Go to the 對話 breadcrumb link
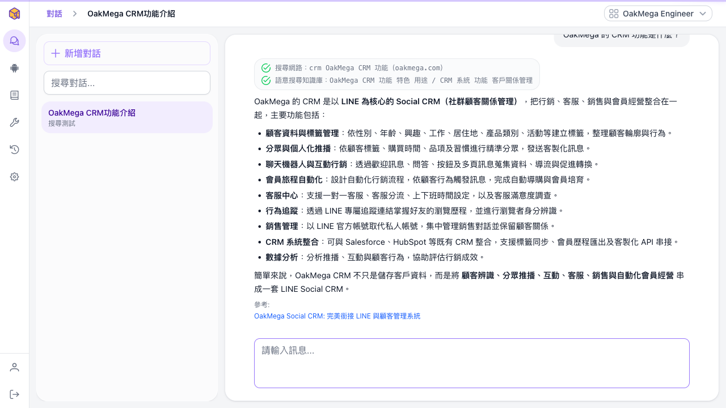Viewport: 726px width, 408px height. (x=54, y=14)
